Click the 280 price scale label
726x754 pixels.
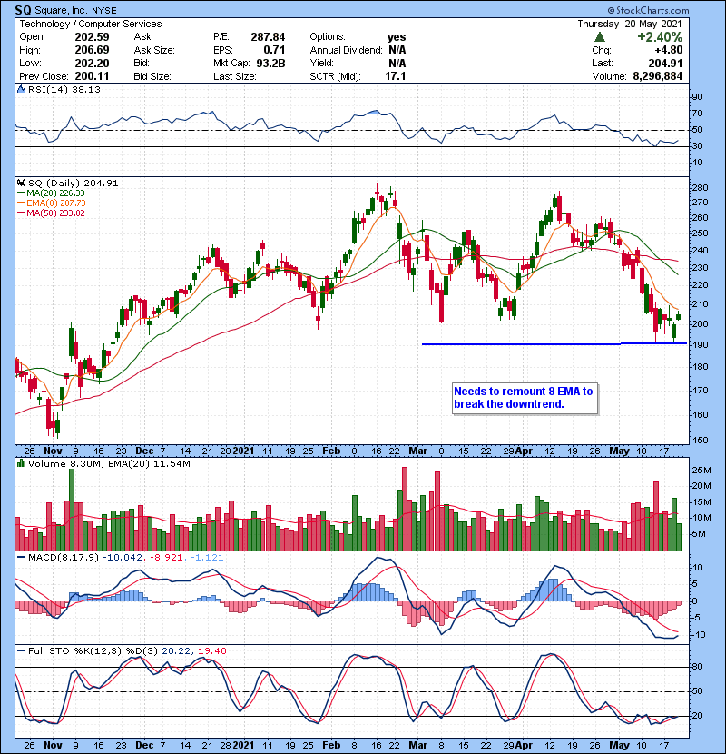700,187
